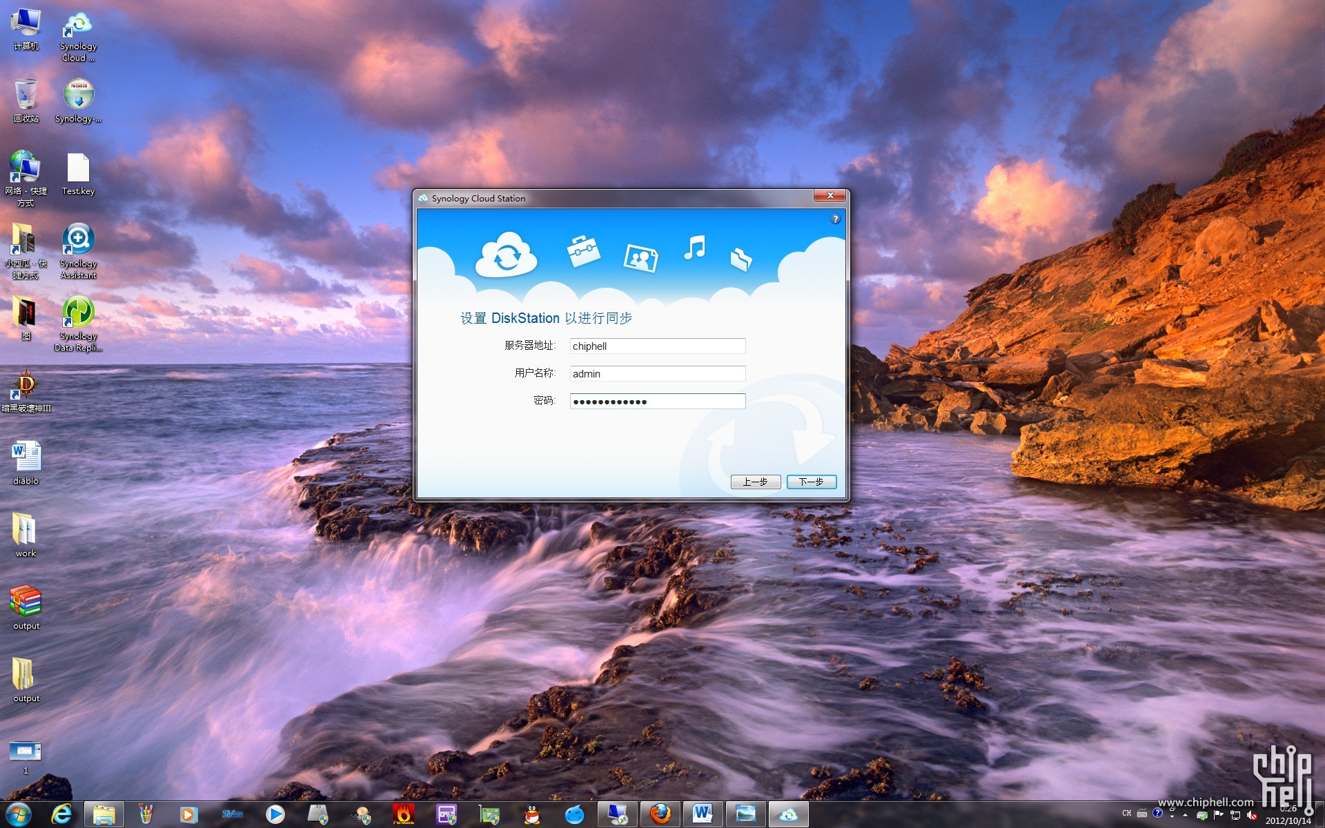Open Windows Explorer from taskbar

[x=104, y=815]
